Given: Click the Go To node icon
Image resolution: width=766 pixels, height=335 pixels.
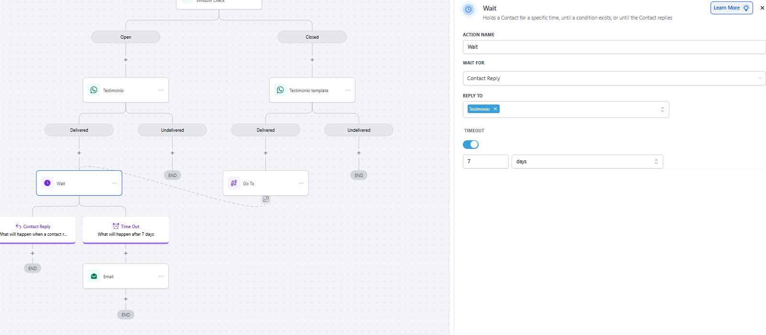Looking at the screenshot, I should click(x=234, y=183).
